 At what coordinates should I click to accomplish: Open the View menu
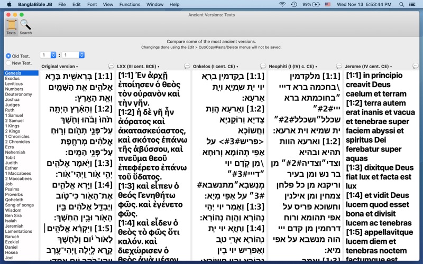[108, 4]
